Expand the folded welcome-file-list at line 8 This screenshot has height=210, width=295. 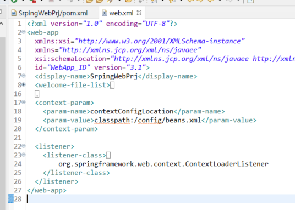point(24,84)
